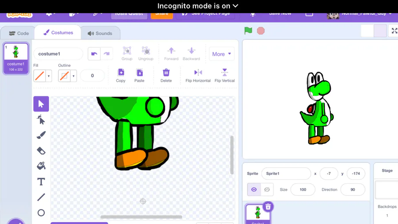
Task: Choose the Text tool
Action: pyautogui.click(x=41, y=182)
